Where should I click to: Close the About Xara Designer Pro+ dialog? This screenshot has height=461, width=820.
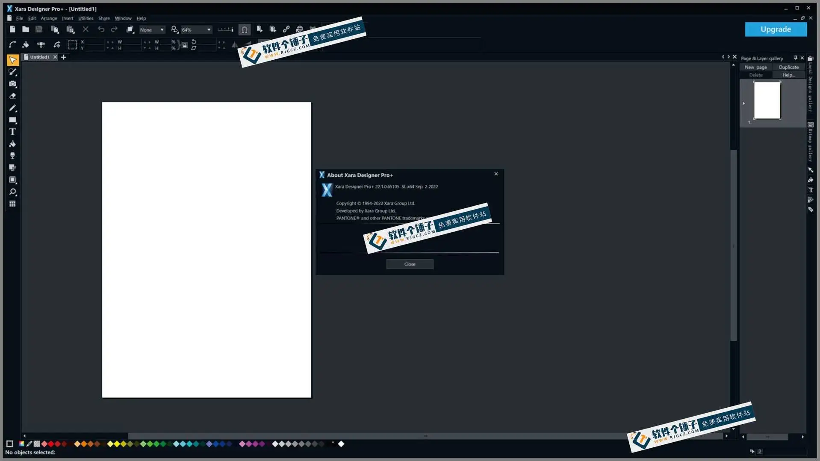[x=496, y=174]
